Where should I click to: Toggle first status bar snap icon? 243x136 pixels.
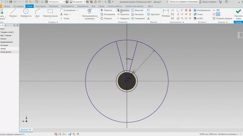click(x=56, y=134)
